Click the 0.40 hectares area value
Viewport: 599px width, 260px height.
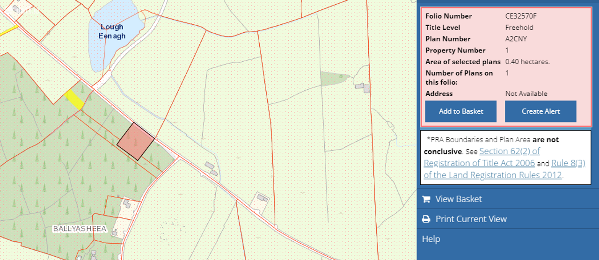[527, 62]
